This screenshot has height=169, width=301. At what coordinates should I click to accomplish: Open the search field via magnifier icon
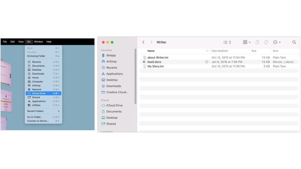coord(294,42)
